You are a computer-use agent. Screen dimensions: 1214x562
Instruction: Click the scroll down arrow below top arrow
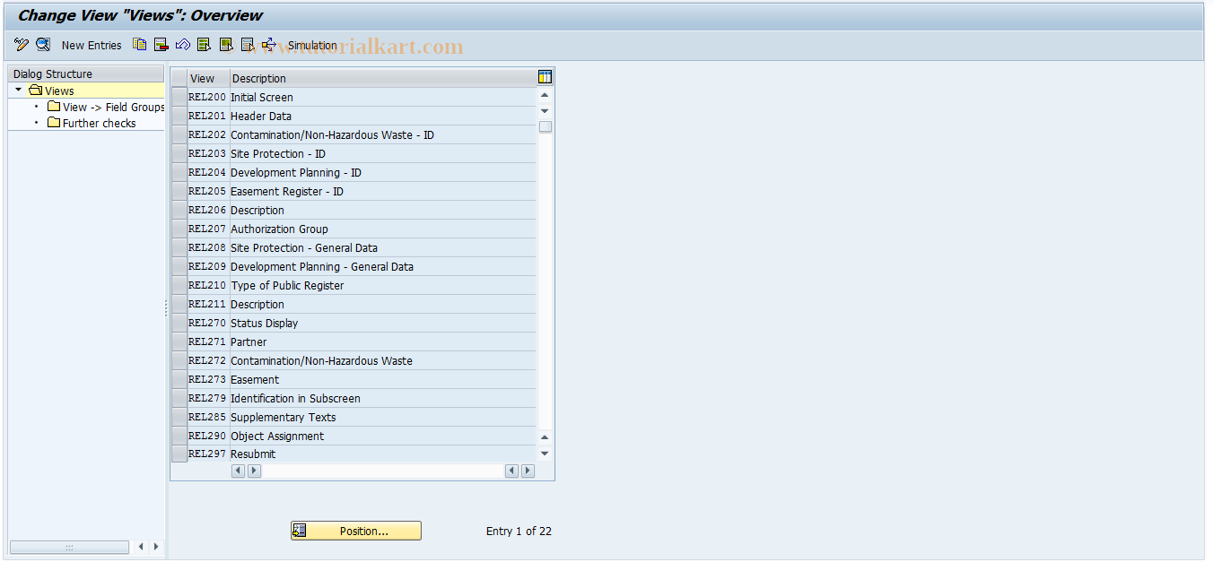coord(545,111)
